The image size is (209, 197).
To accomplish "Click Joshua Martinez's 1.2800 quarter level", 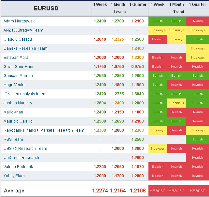I will pyautogui.click(x=138, y=103).
